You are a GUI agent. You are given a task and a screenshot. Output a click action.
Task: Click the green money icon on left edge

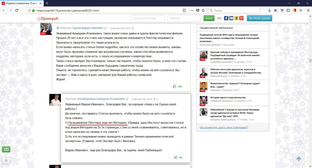coord(6,150)
